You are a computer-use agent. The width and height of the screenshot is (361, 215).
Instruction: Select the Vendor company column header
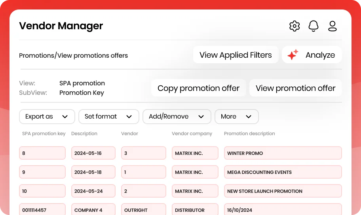click(192, 134)
